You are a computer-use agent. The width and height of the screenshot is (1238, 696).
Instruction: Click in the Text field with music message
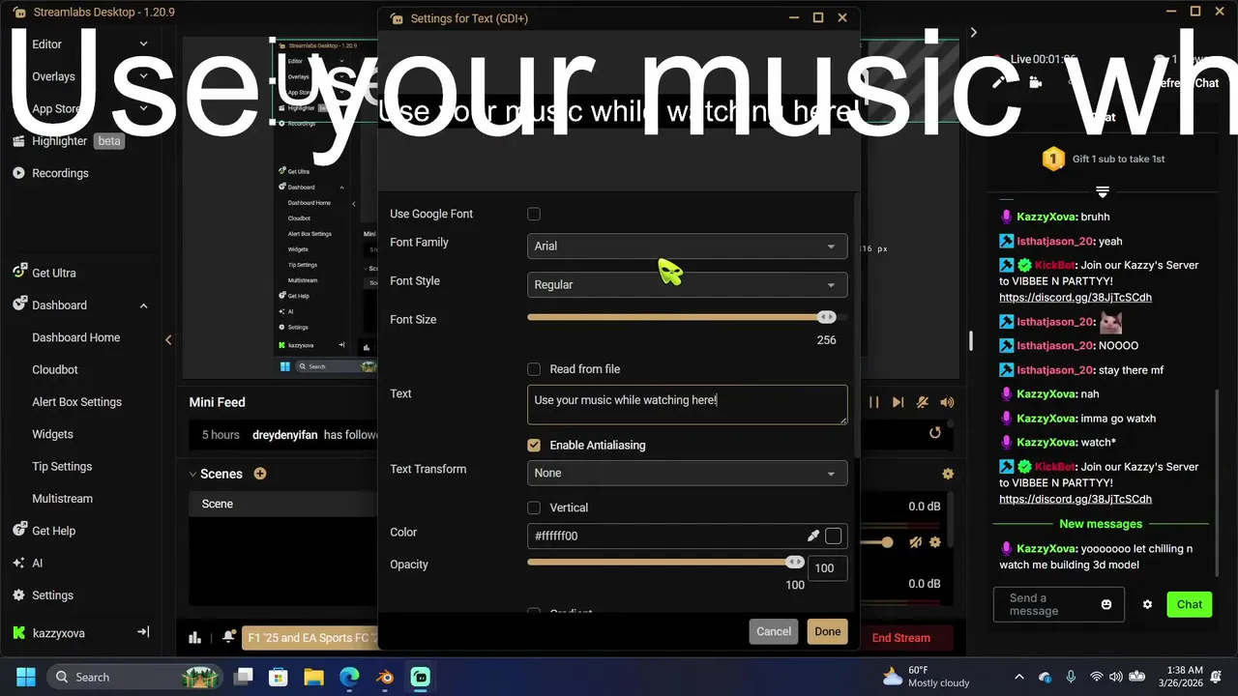pos(688,404)
